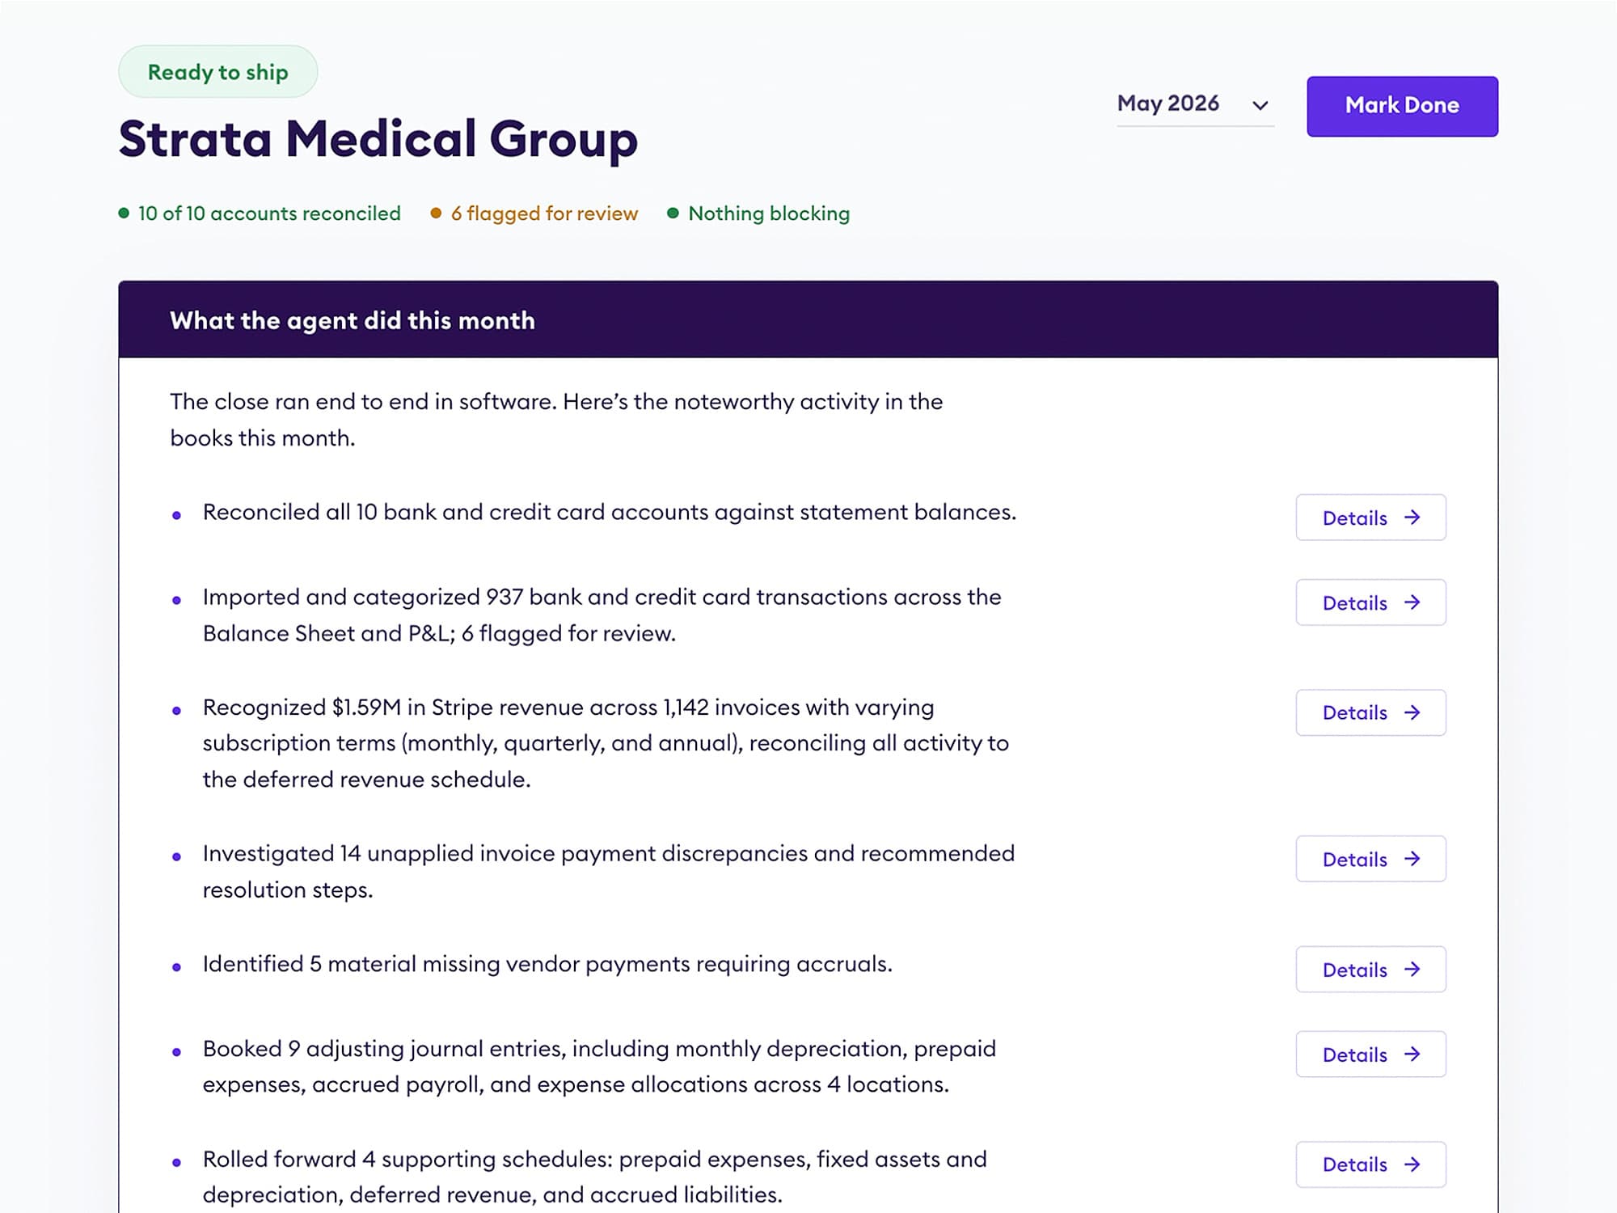Show Details for 14 unapplied invoice discrepancies

point(1370,859)
